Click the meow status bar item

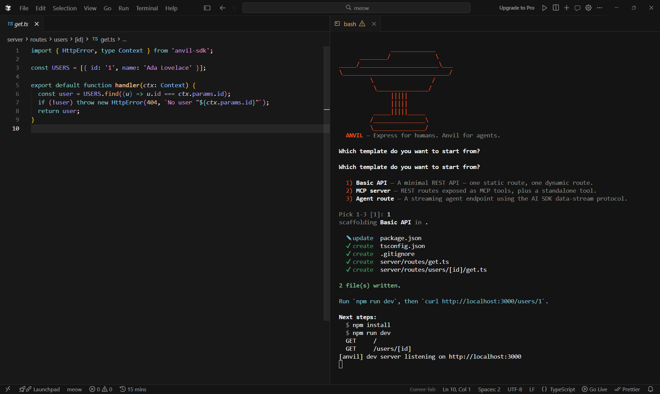pyautogui.click(x=74, y=389)
